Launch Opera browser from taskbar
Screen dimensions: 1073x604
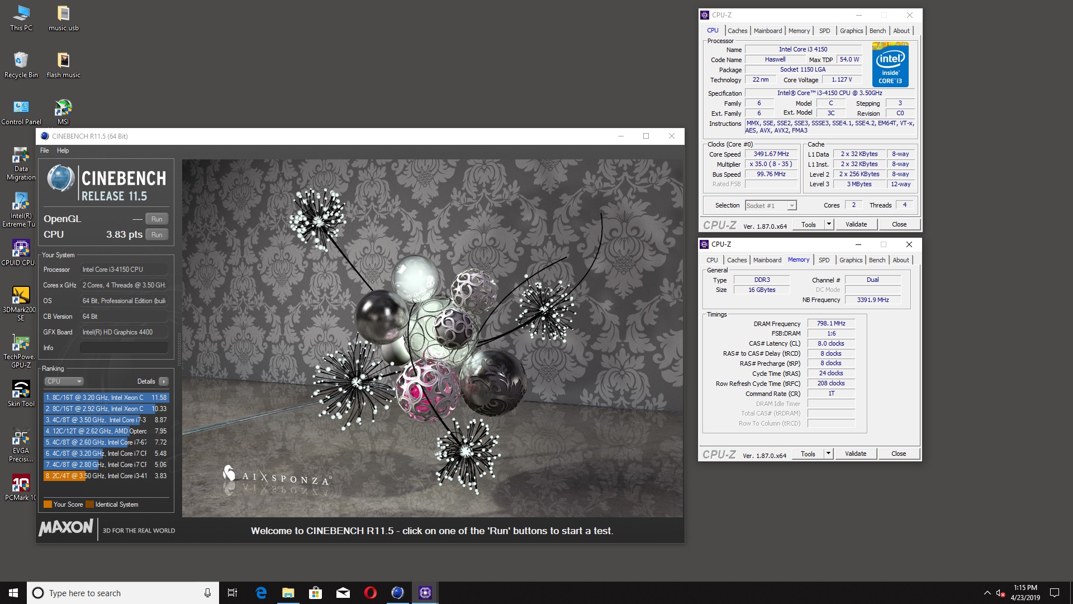click(371, 593)
